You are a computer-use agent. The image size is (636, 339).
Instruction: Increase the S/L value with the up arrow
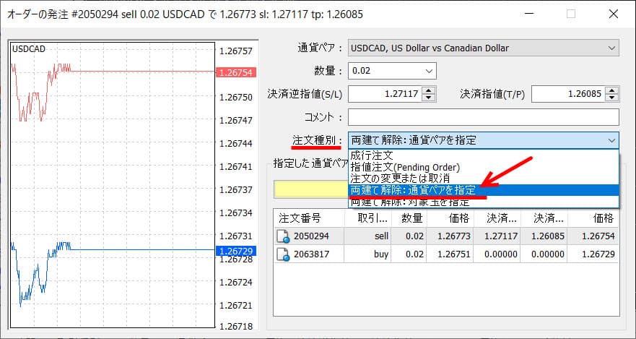click(x=429, y=90)
